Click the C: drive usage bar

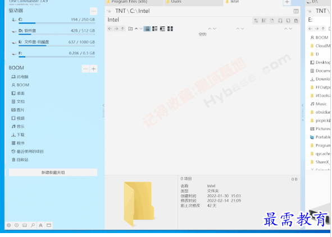[x=57, y=23]
